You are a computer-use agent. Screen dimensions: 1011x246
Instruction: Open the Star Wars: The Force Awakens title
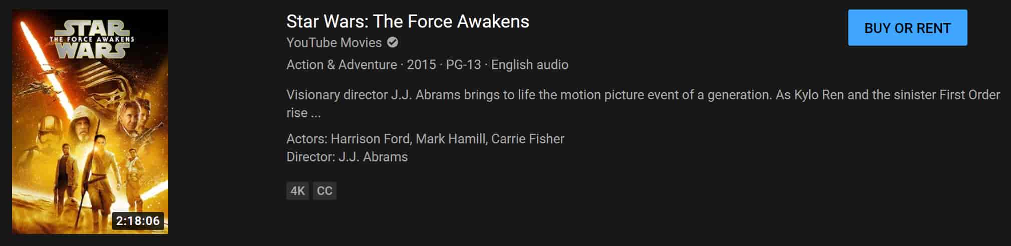tap(407, 22)
